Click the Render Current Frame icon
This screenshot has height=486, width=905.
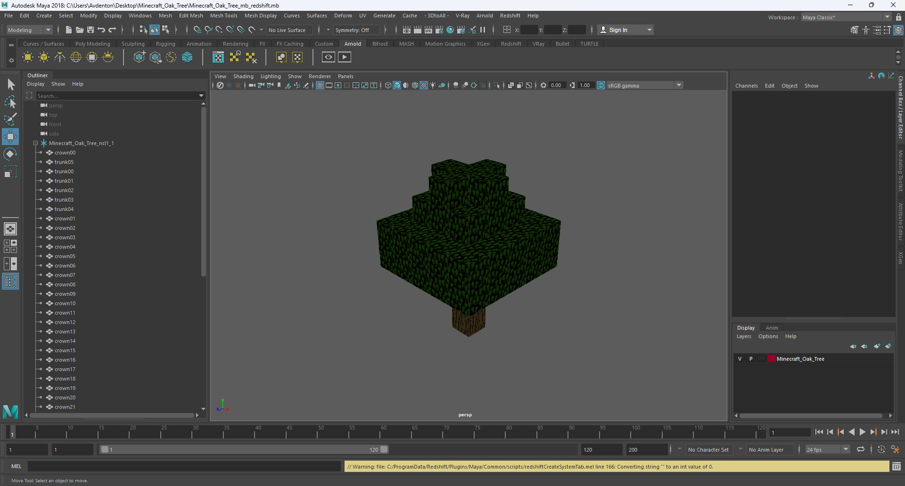(418, 30)
